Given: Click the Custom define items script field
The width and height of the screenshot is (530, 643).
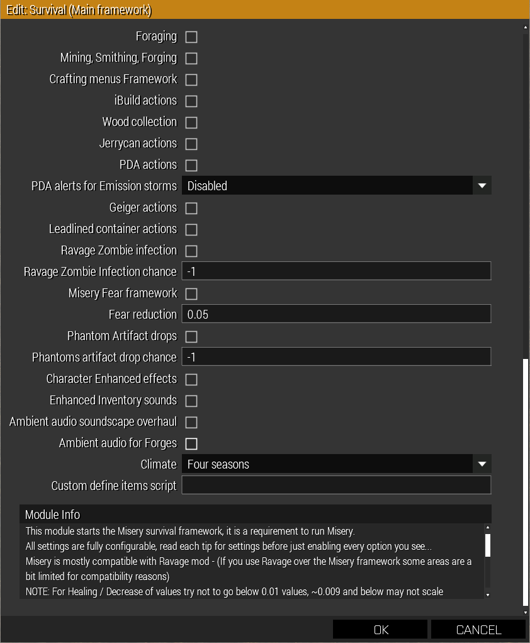Looking at the screenshot, I should tap(336, 486).
